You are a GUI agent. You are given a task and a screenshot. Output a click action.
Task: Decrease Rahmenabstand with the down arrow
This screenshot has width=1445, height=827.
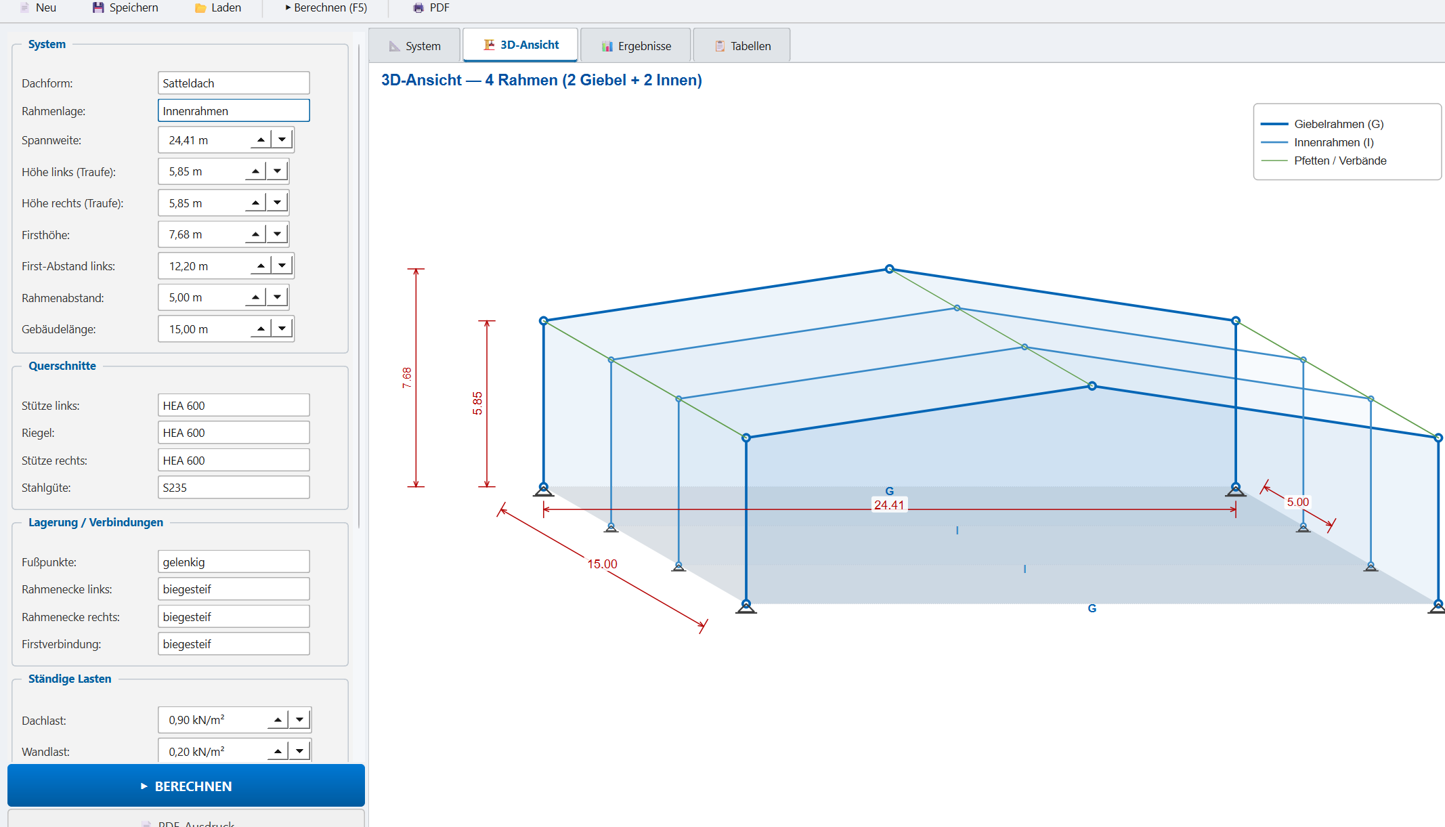[x=277, y=297]
